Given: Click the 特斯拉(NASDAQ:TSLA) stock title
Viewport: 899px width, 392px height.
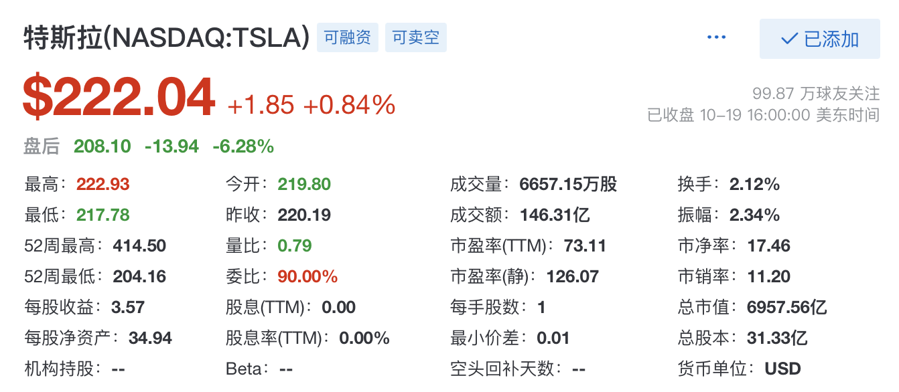Looking at the screenshot, I should tap(166, 38).
